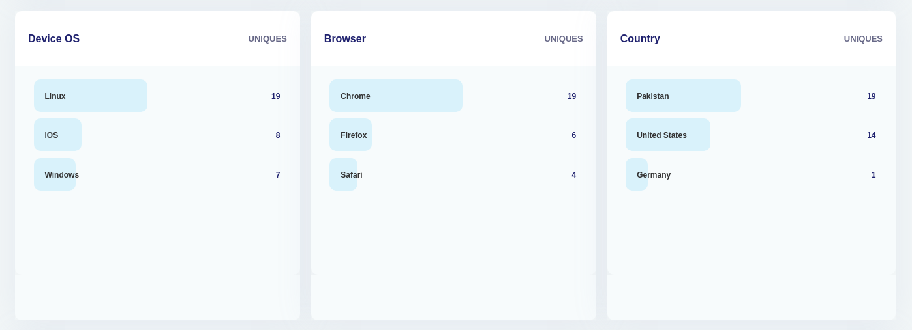This screenshot has height=330, width=912.
Task: Click the Firefox unique count 6
Action: [574, 135]
